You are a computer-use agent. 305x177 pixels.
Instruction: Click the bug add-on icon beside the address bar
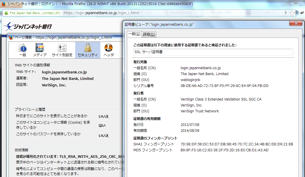tap(301, 13)
